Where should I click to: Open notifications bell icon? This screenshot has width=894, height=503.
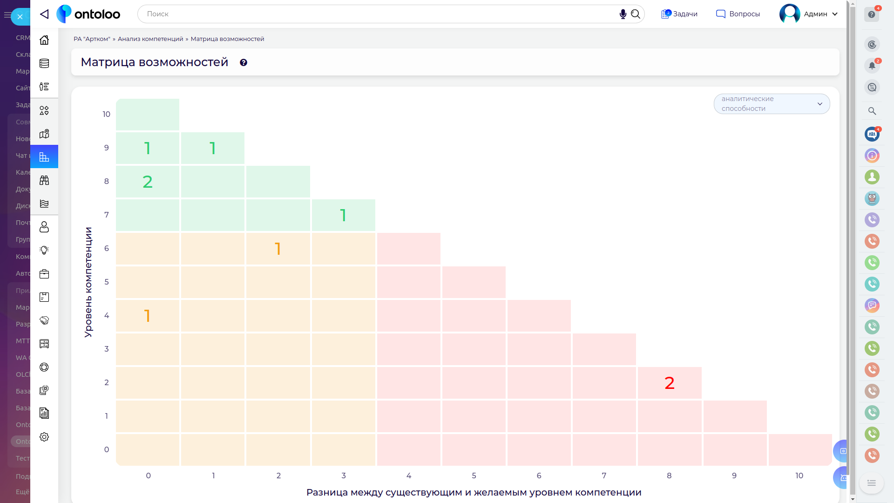point(872,66)
